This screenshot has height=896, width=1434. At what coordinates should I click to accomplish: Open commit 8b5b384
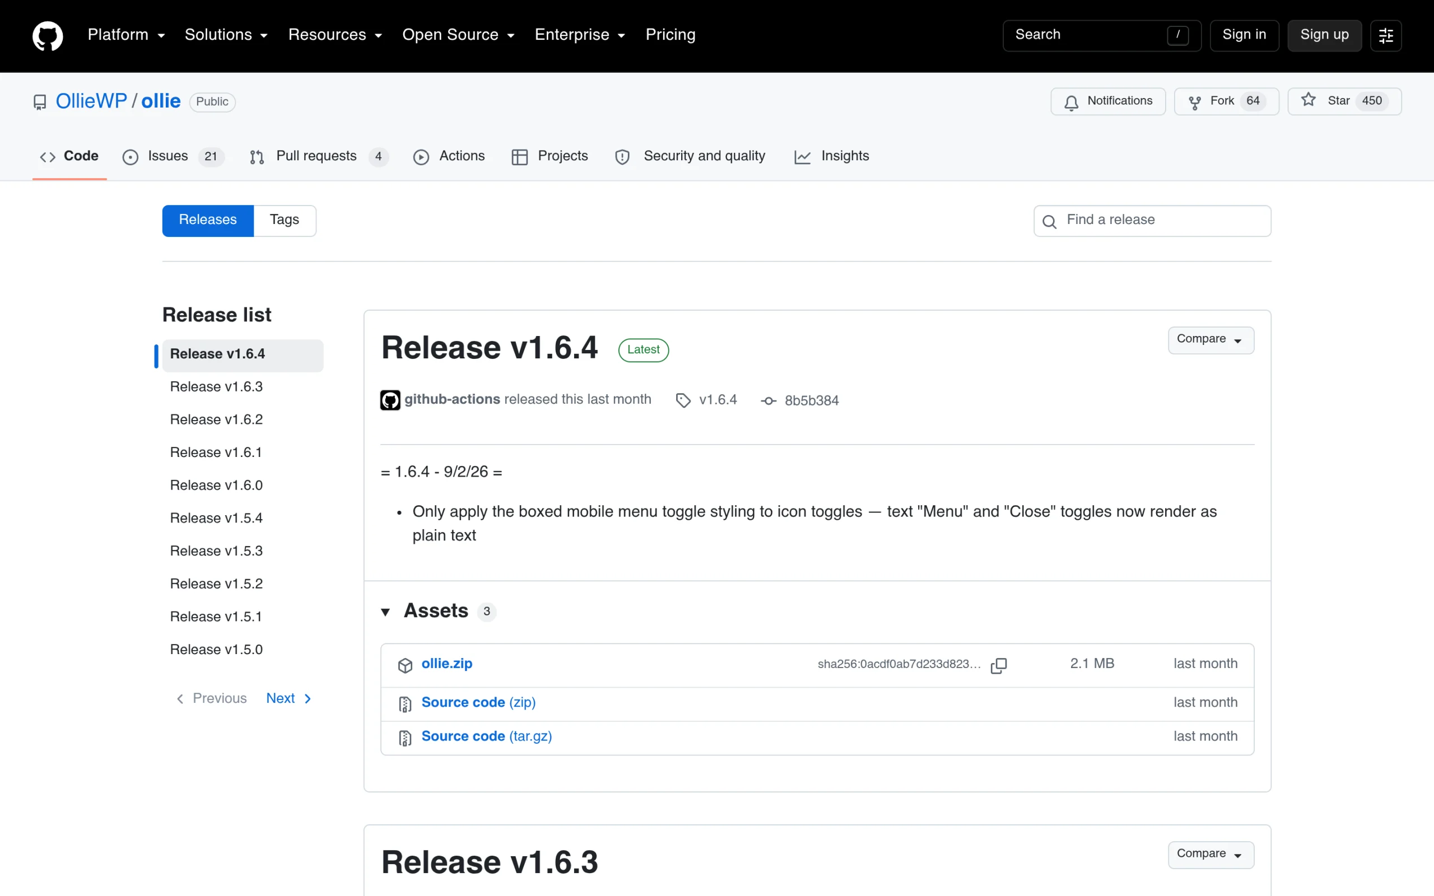811,401
